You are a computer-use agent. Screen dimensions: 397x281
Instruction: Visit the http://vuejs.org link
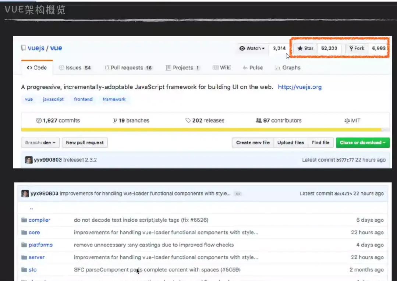300,87
